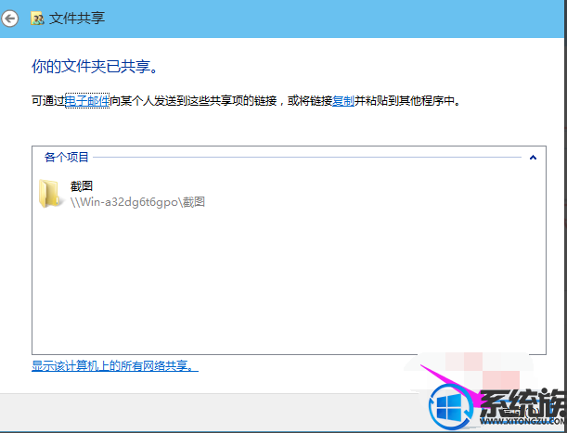The width and height of the screenshot is (567, 433).
Task: Click the 复制 link to copy links
Action: [x=343, y=100]
